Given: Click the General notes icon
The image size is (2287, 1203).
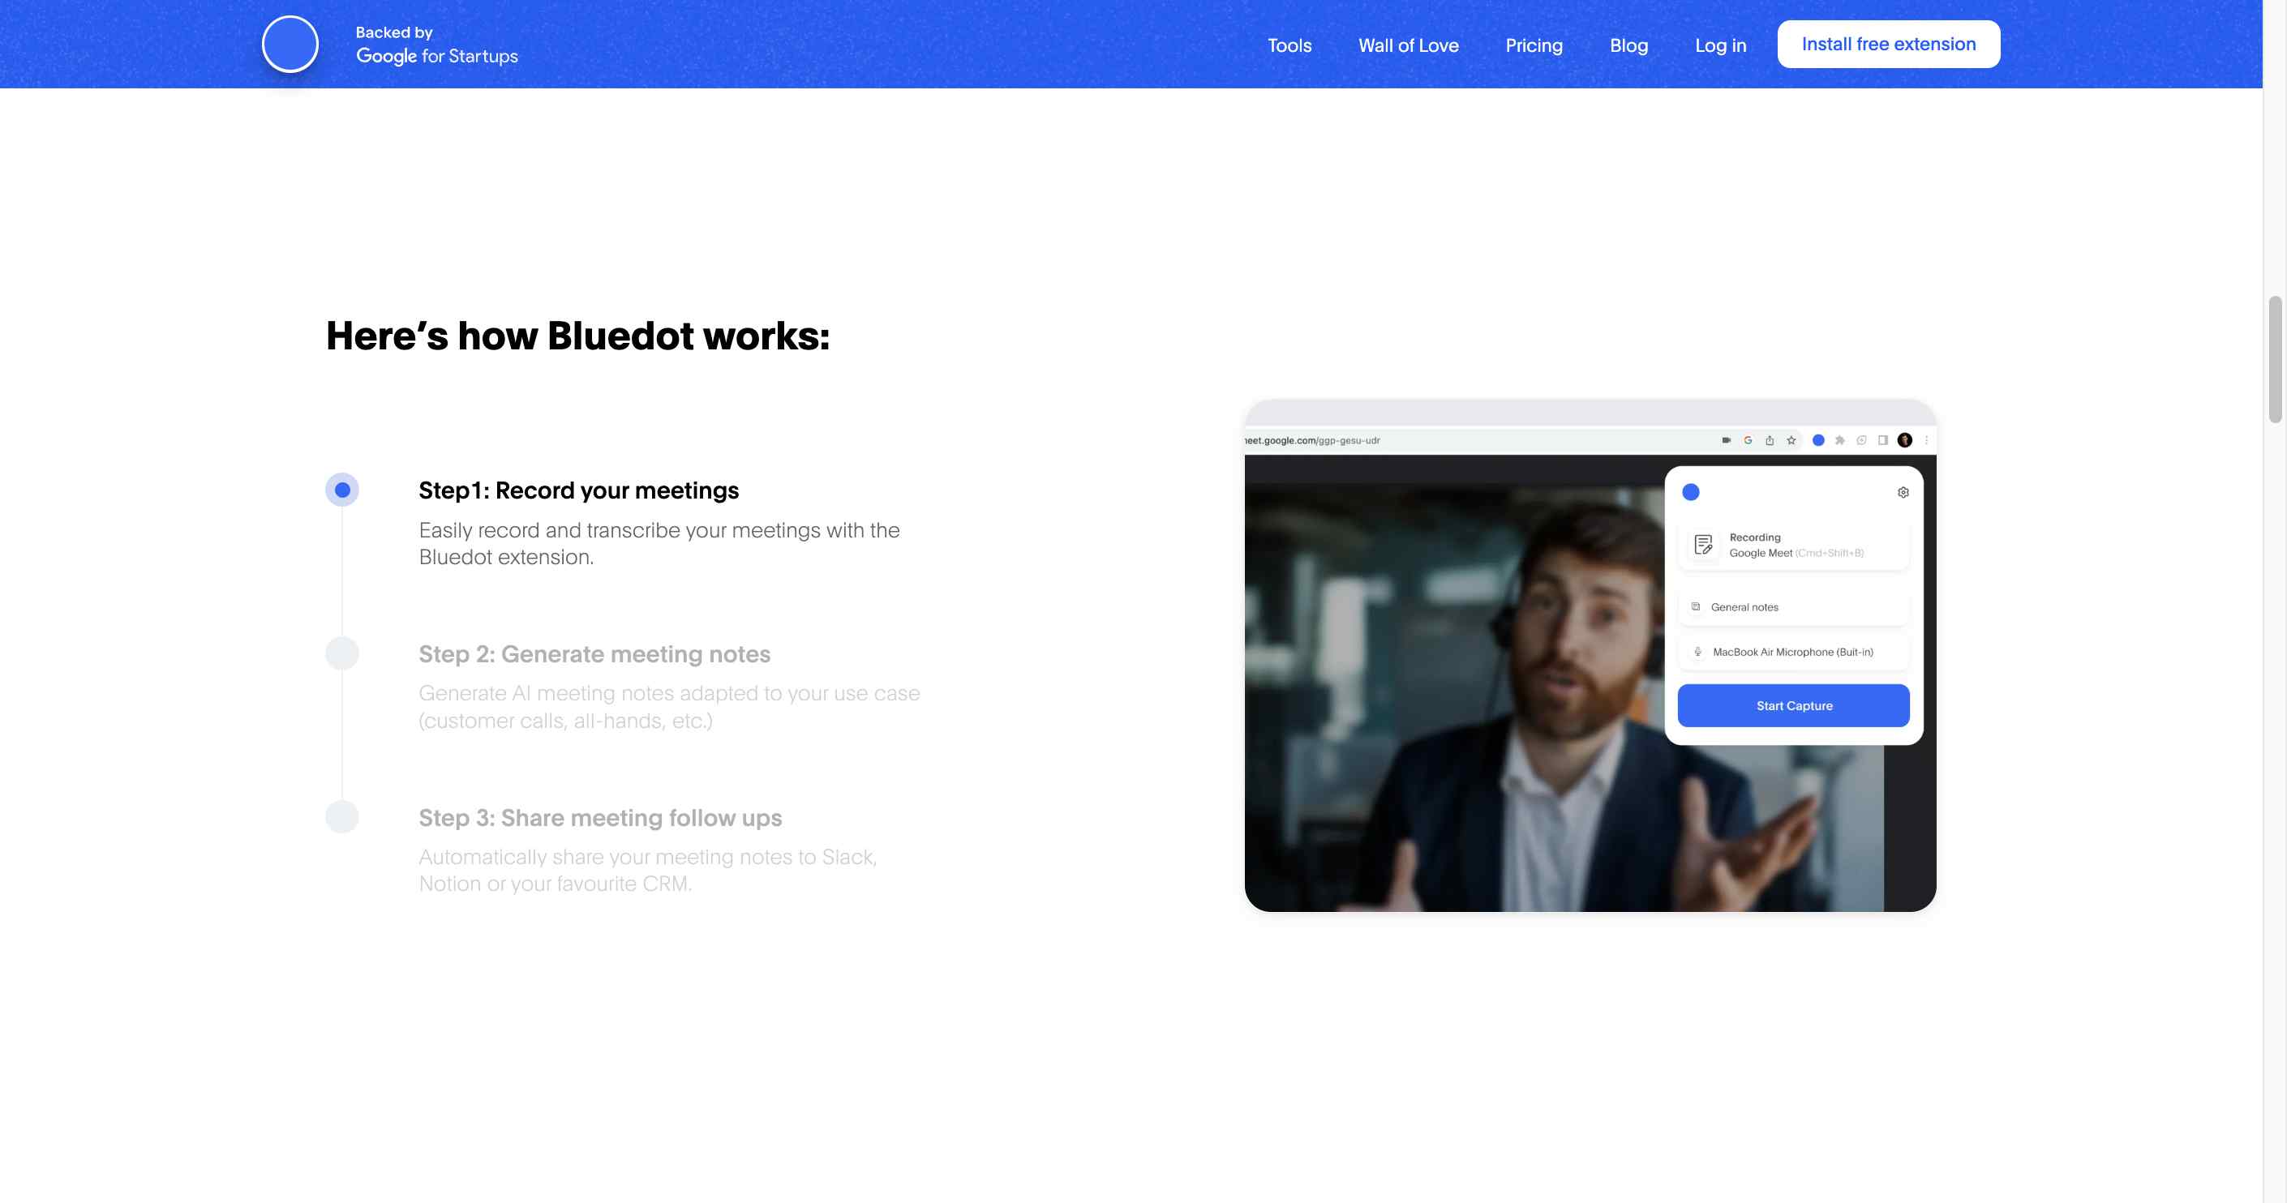Looking at the screenshot, I should click(x=1696, y=607).
